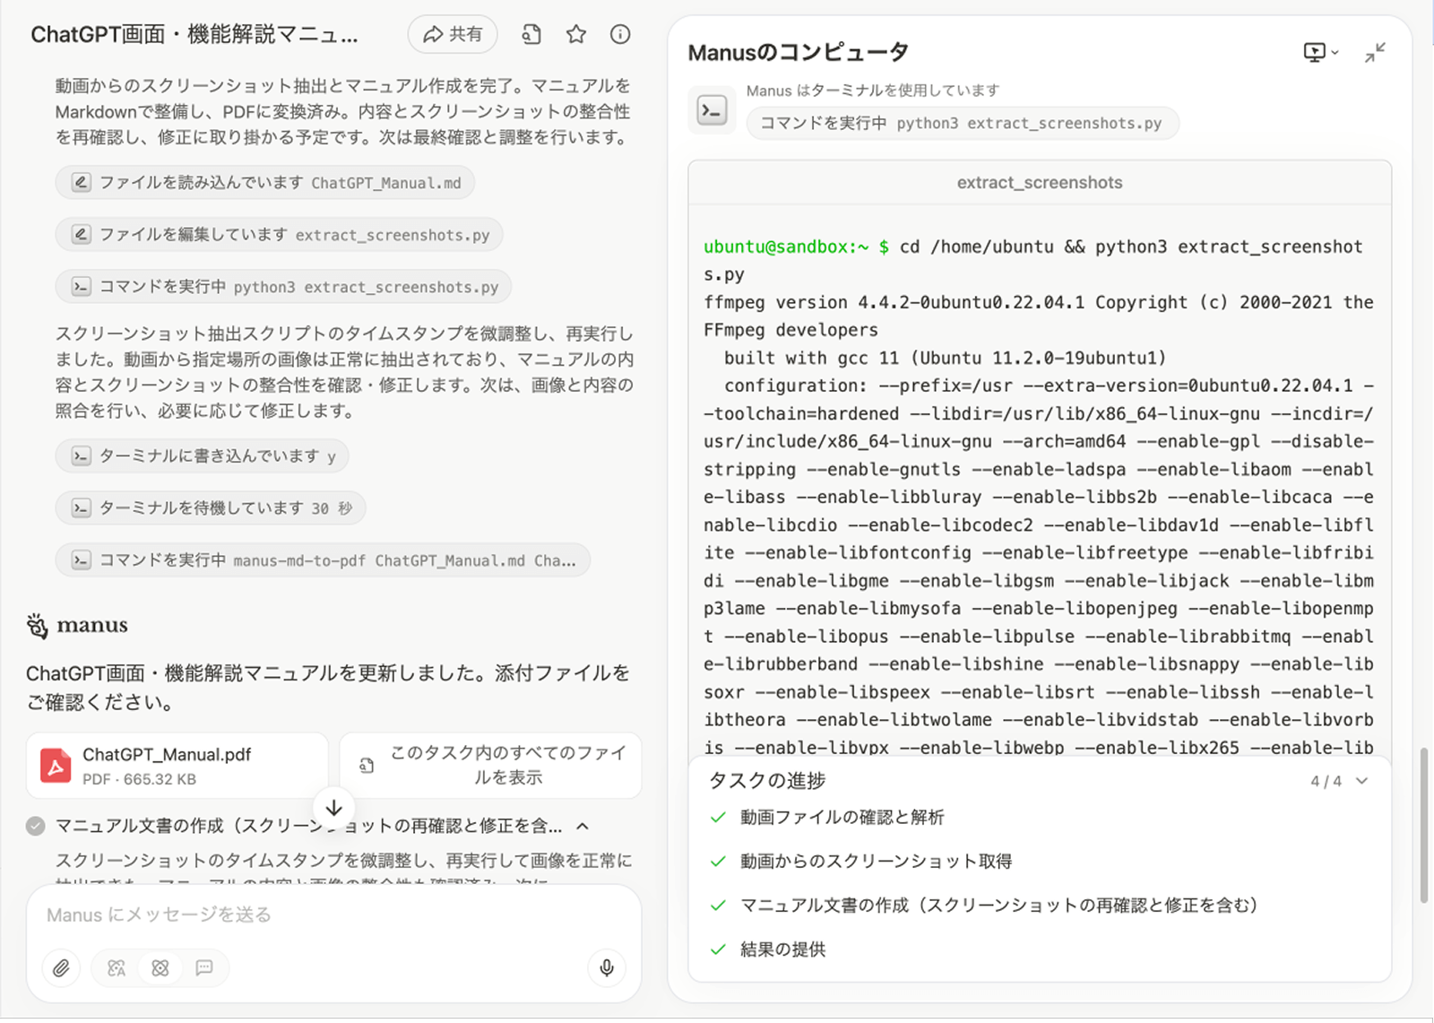Screen dimensions: 1434x1023
Task: Collapse the task progress 4/4 chevron
Action: click(x=1362, y=781)
